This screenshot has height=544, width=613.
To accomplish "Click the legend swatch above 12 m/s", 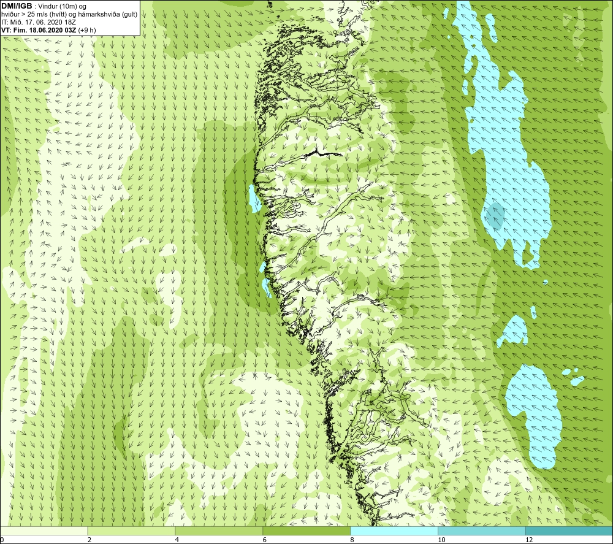I will (569, 531).
